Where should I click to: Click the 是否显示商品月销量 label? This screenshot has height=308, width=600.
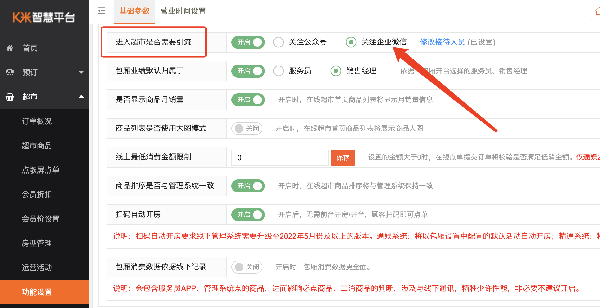click(x=150, y=100)
